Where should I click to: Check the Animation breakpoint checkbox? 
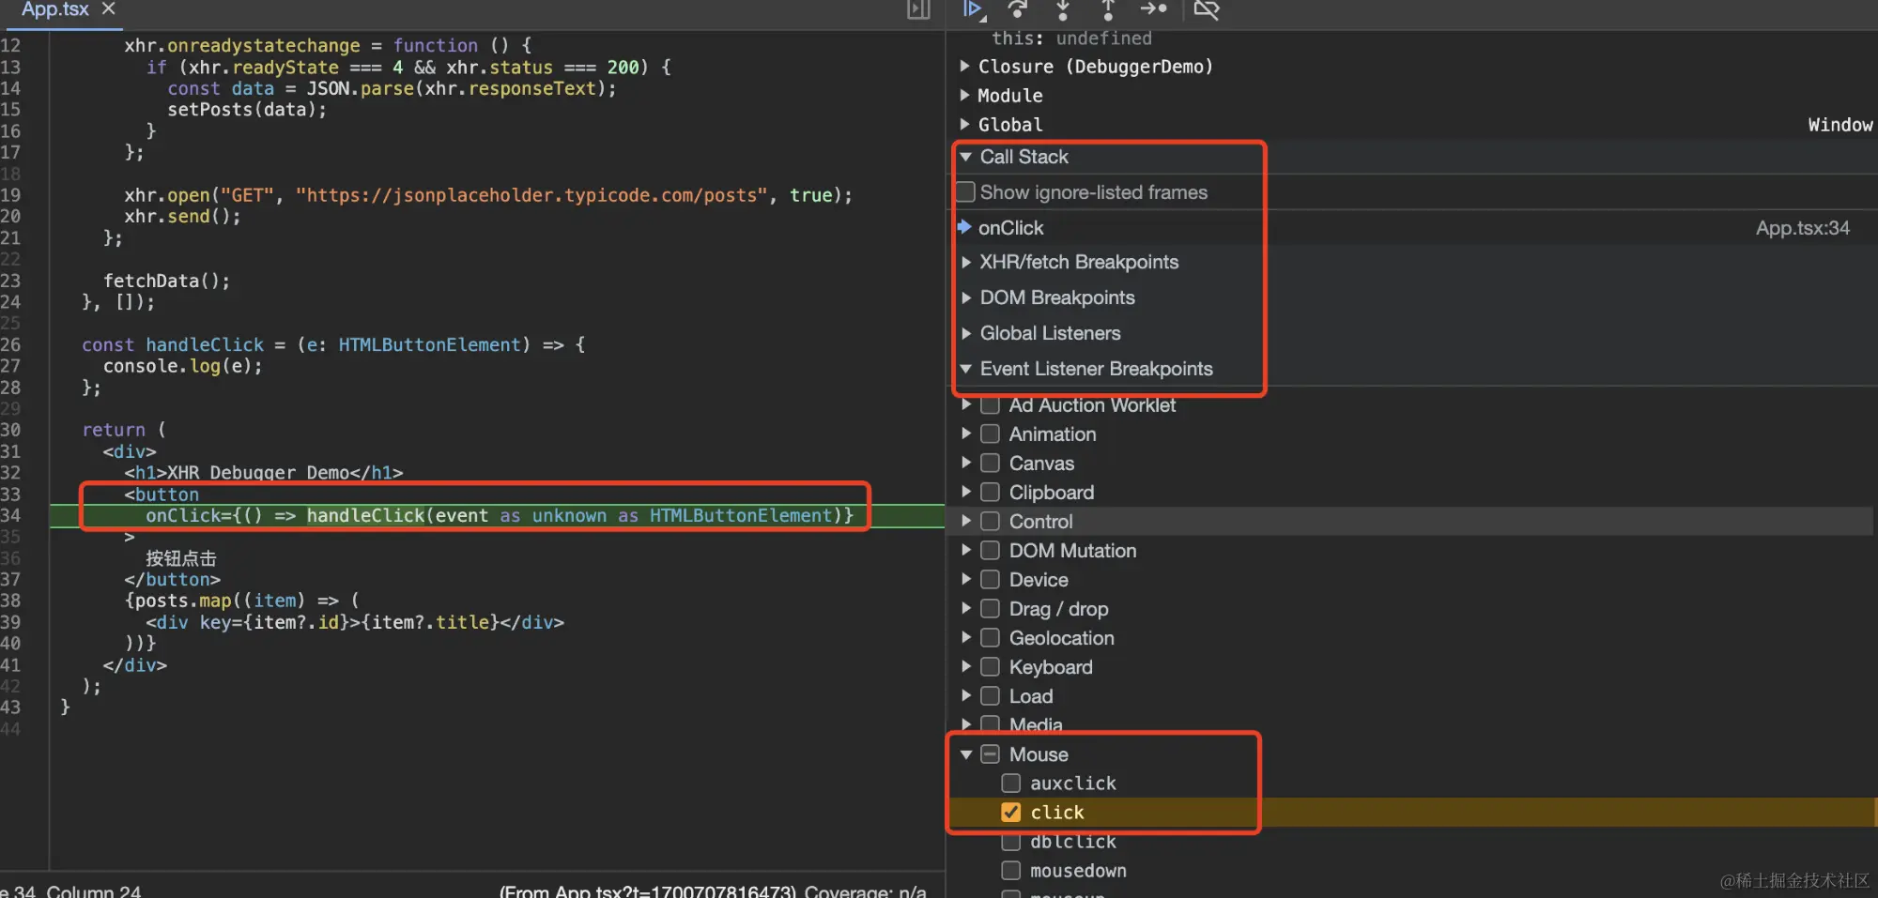(990, 434)
